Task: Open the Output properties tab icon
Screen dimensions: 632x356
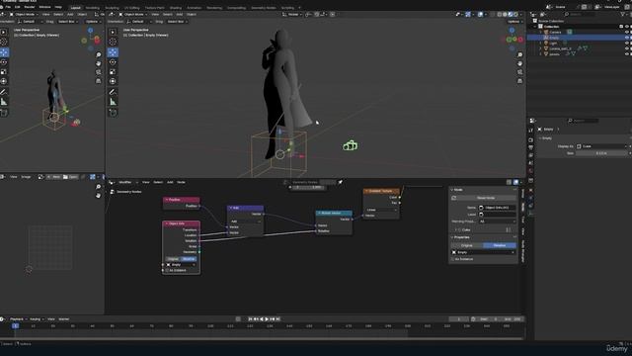Action: (x=531, y=147)
